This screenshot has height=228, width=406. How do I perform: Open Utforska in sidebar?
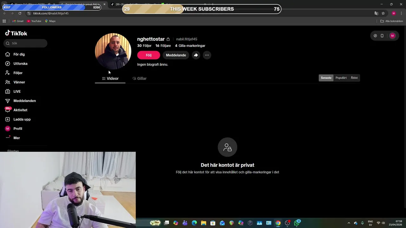point(16,64)
